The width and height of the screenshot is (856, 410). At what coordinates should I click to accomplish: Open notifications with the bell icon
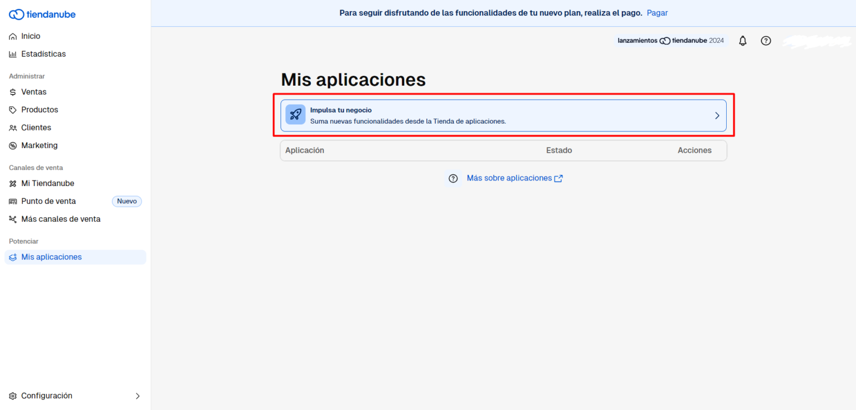click(x=742, y=40)
